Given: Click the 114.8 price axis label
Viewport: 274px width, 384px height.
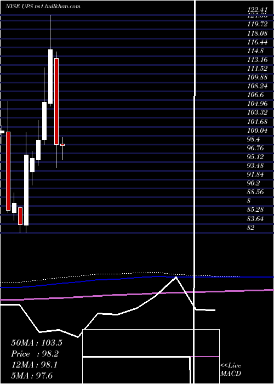Looking at the screenshot, I should pyautogui.click(x=255, y=50).
